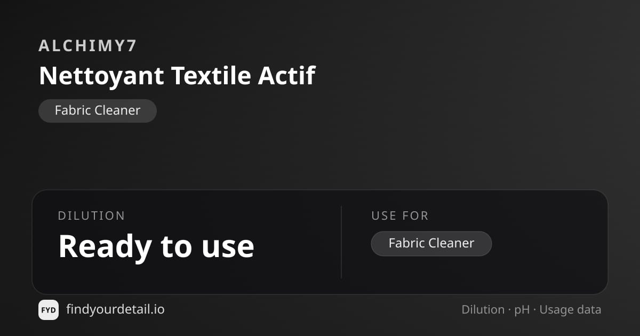Click pH in the footer text
The height and width of the screenshot is (336, 640).
522,310
